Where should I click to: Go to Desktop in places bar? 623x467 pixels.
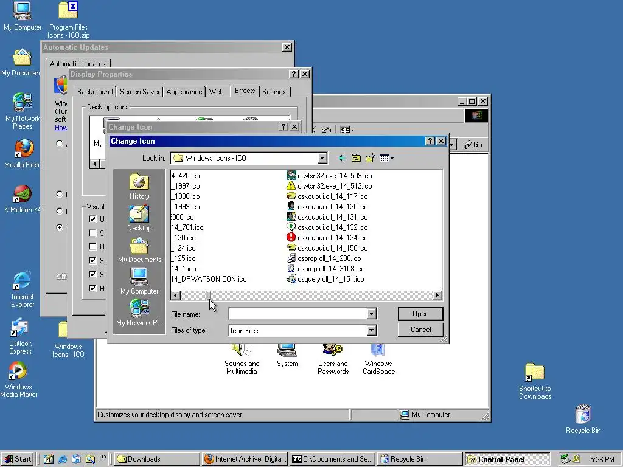click(139, 218)
